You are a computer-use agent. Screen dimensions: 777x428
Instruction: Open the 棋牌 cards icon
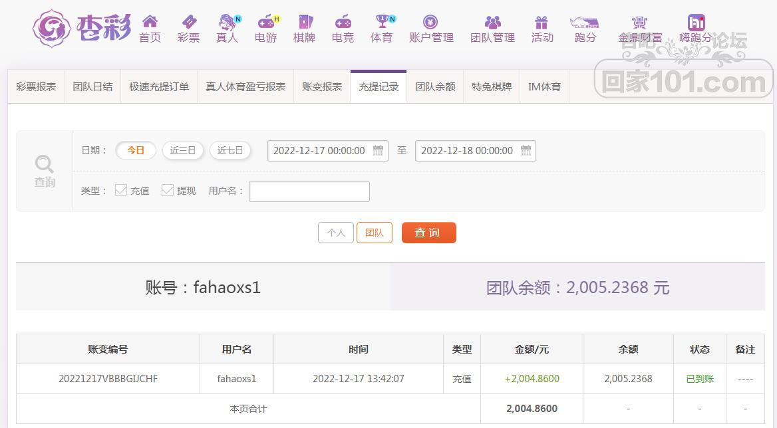coord(305,21)
